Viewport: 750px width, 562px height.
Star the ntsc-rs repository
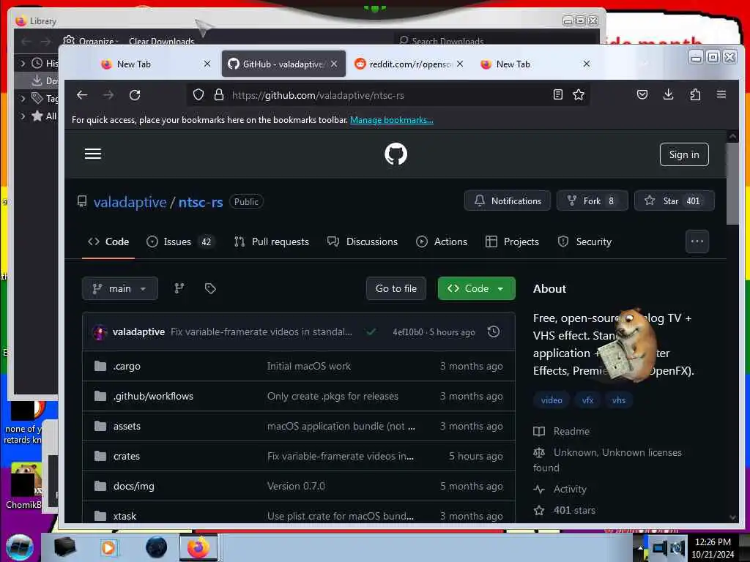(675, 201)
